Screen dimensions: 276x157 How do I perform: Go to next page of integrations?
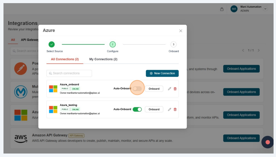pos(259,50)
